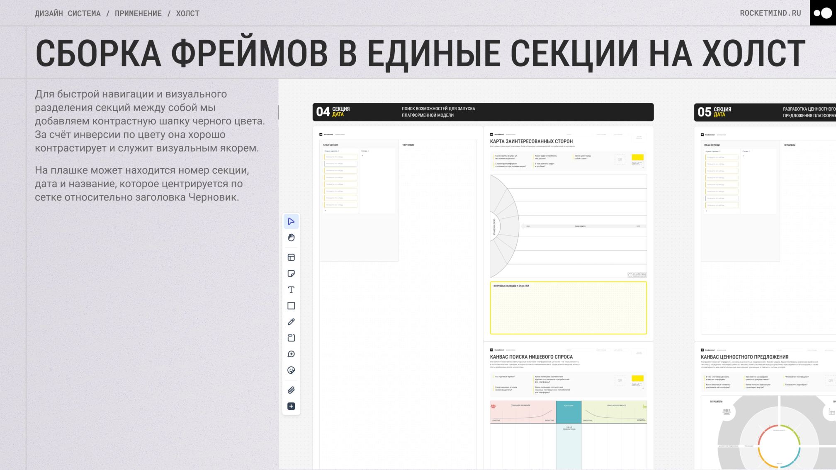Click ПЛАН СЕССИИ heading in section 05
Viewport: 836px width, 470px height.
pos(712,145)
